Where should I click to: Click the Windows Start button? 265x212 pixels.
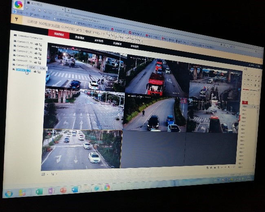[9, 193]
